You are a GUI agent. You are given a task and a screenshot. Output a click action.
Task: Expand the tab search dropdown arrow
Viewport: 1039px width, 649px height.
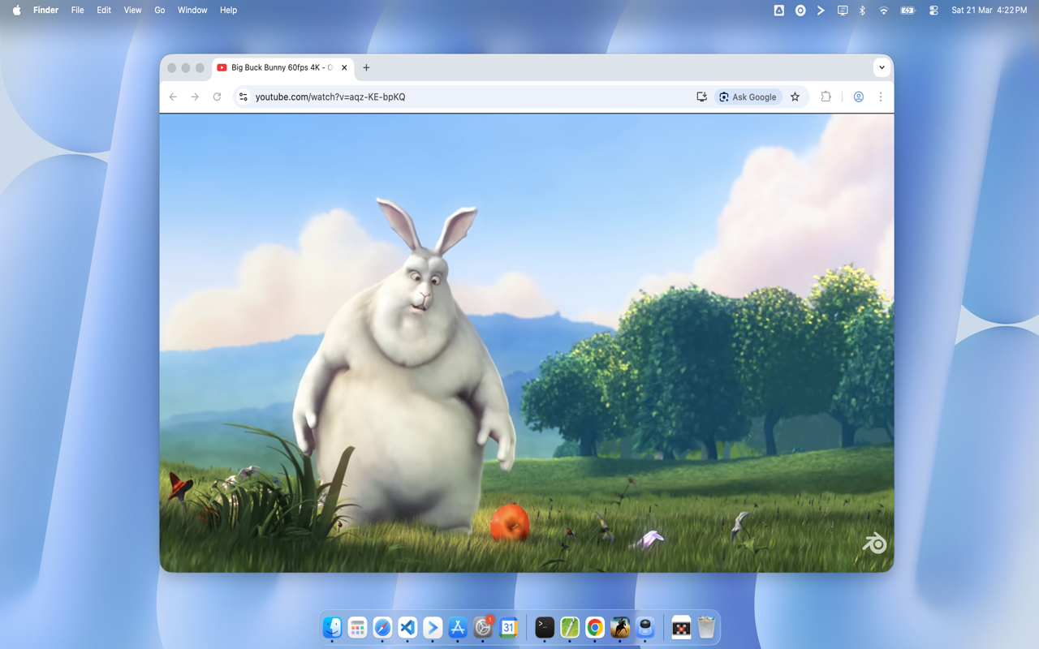(x=882, y=67)
